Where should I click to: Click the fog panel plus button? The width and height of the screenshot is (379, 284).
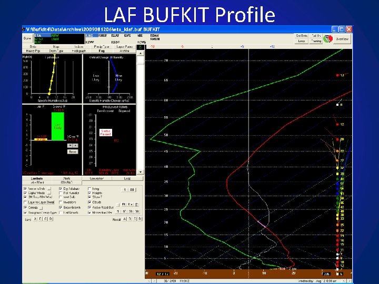tap(75, 145)
